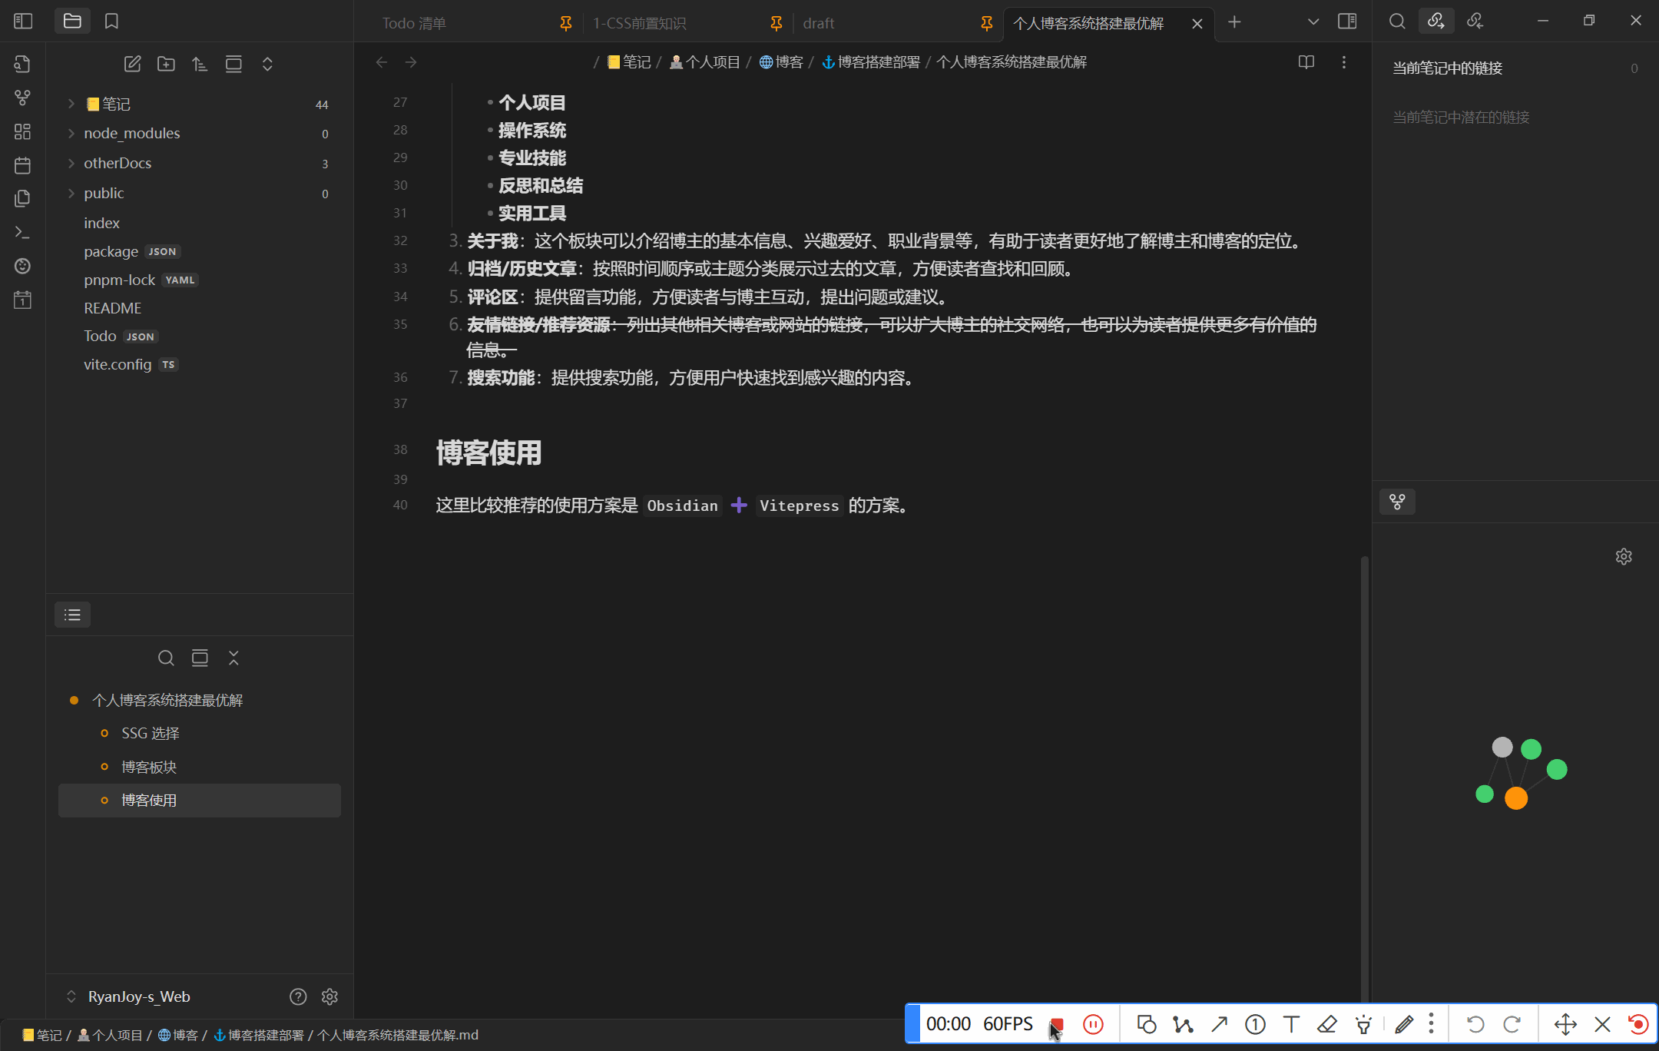Click the orange node in local graph

point(1515,798)
